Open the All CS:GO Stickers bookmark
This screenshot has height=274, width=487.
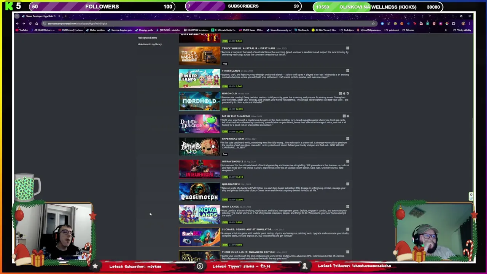click(43, 30)
